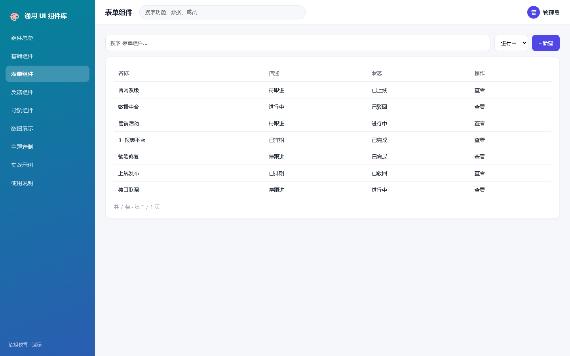Click the 进行中 status in 营销活动 row
This screenshot has height=356, width=570.
pos(380,123)
